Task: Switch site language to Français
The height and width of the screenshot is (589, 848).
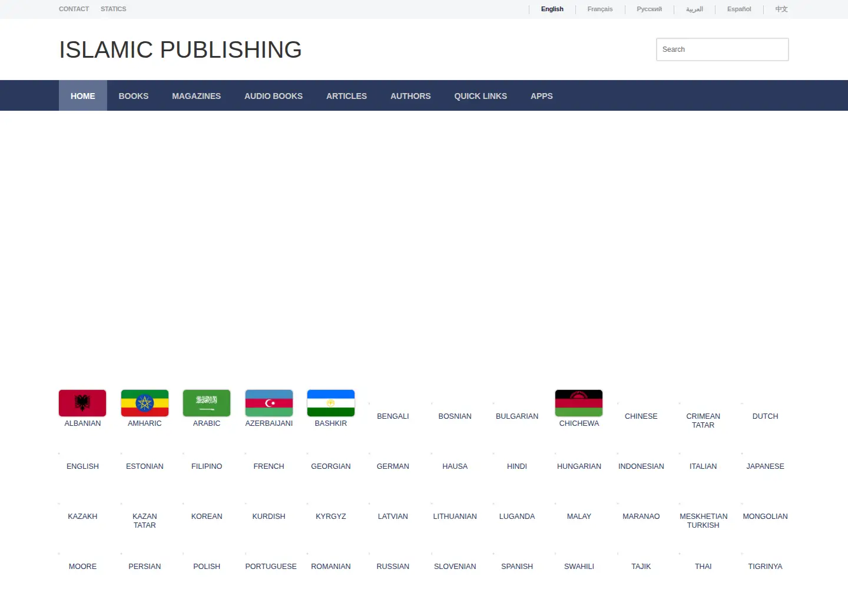Action: tap(600, 9)
